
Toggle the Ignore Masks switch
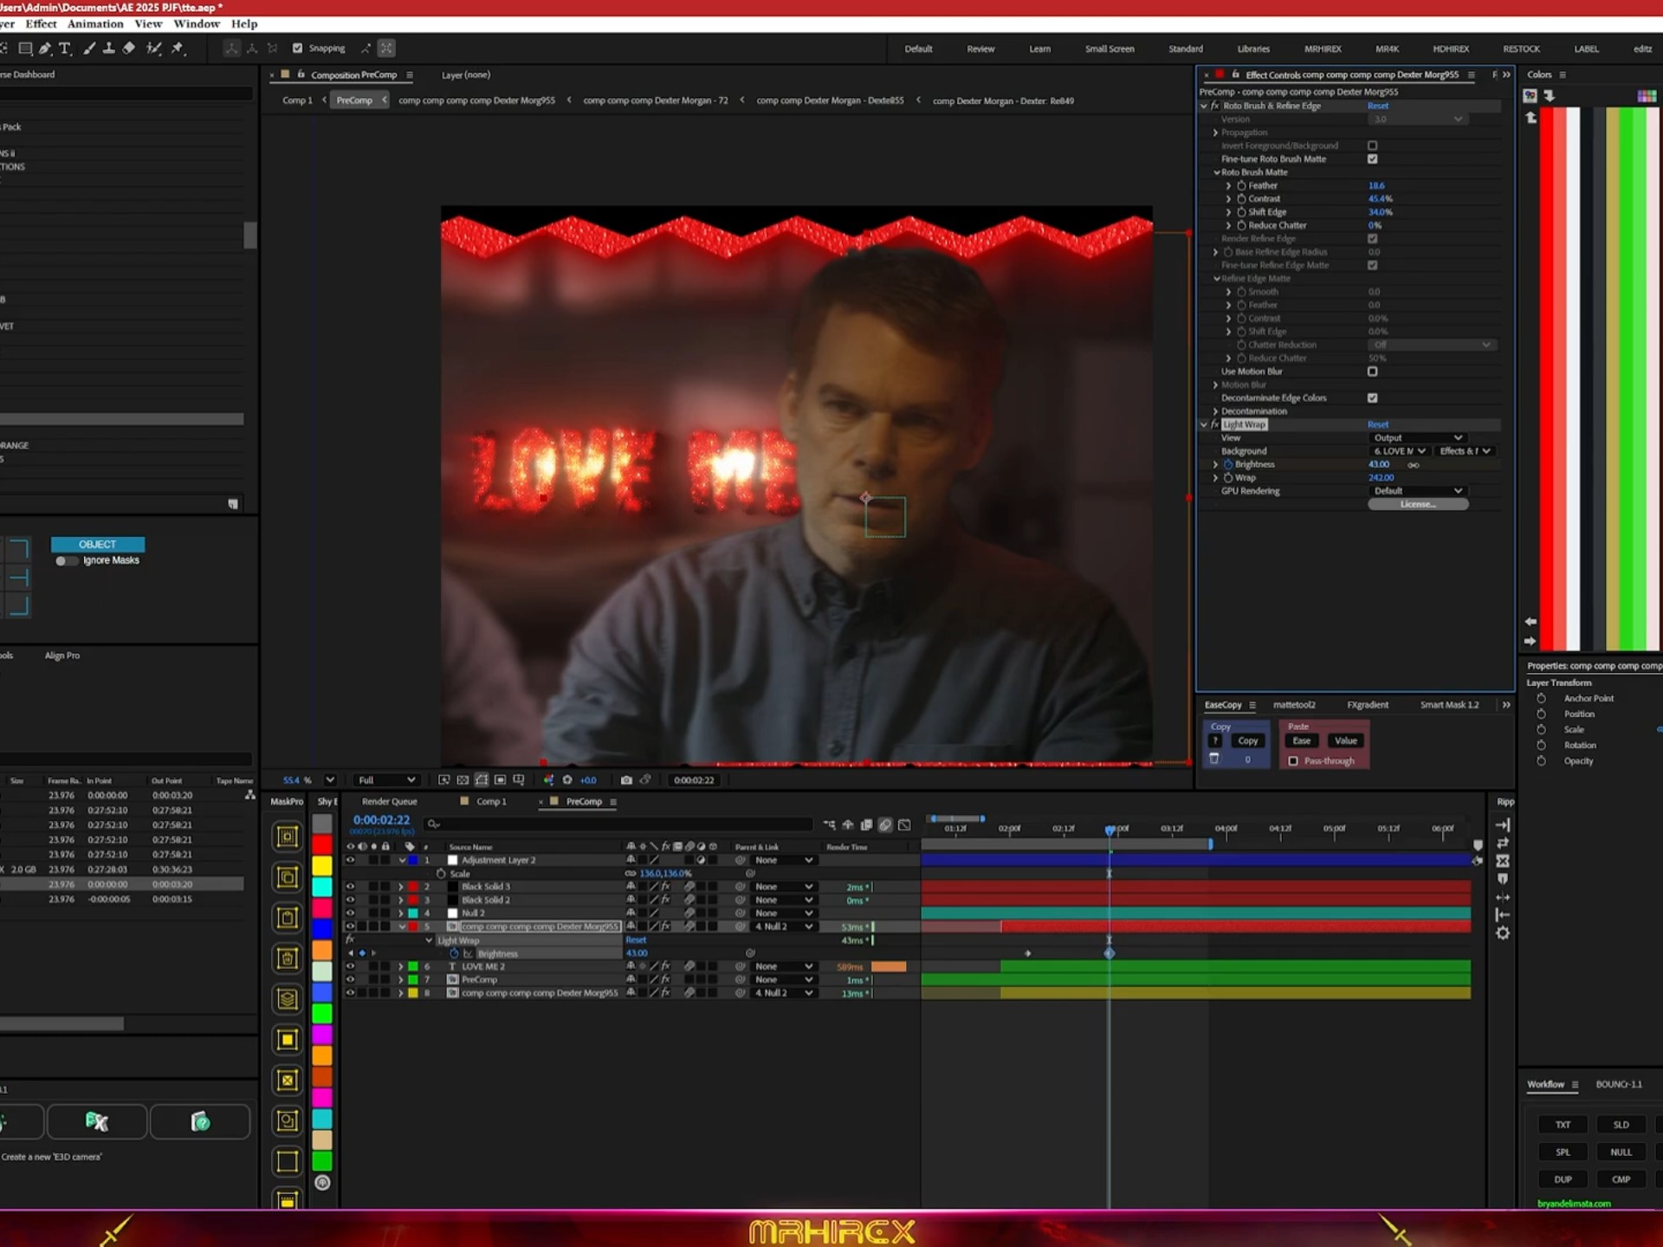tap(66, 561)
